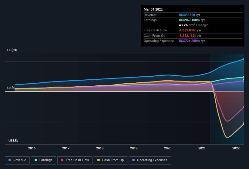Click the 2016 x-axis label
This screenshot has width=249, height=169.
[x=32, y=148]
